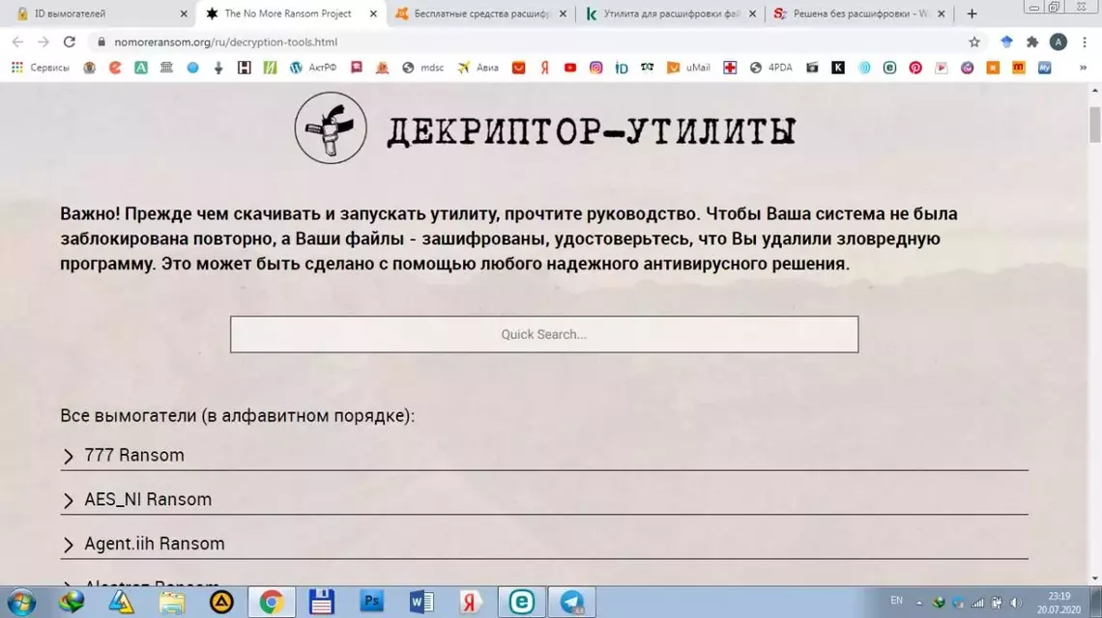Viewport: 1102px width, 618px height.
Task: Open Telegram from the taskbar
Action: 572,602
